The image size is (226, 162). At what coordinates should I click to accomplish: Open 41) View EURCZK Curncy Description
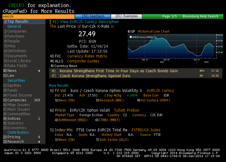(85, 22)
